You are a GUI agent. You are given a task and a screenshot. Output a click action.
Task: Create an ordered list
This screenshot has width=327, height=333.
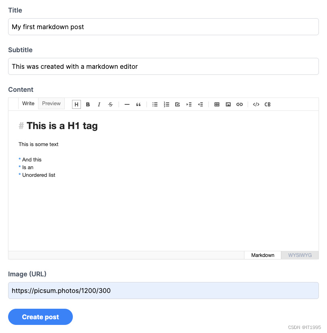pyautogui.click(x=166, y=104)
